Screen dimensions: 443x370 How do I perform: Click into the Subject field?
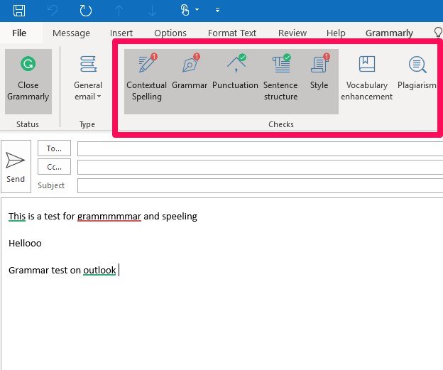[261, 185]
